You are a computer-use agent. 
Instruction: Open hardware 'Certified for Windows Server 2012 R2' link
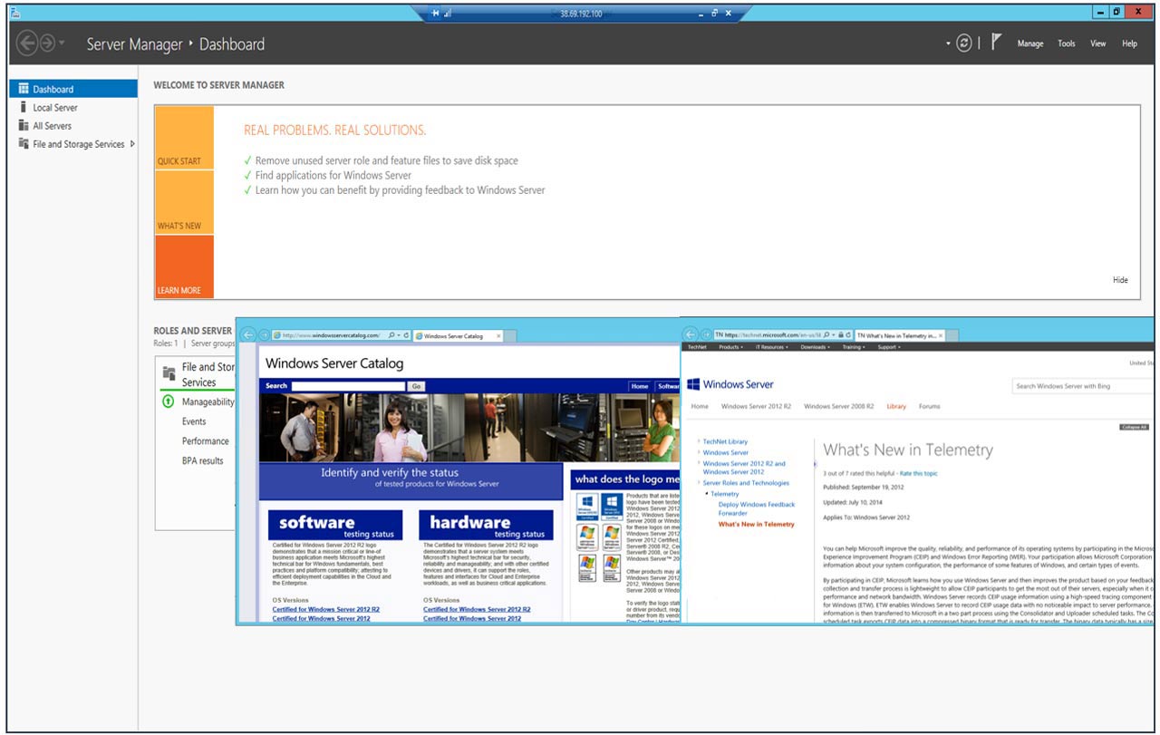pos(477,609)
